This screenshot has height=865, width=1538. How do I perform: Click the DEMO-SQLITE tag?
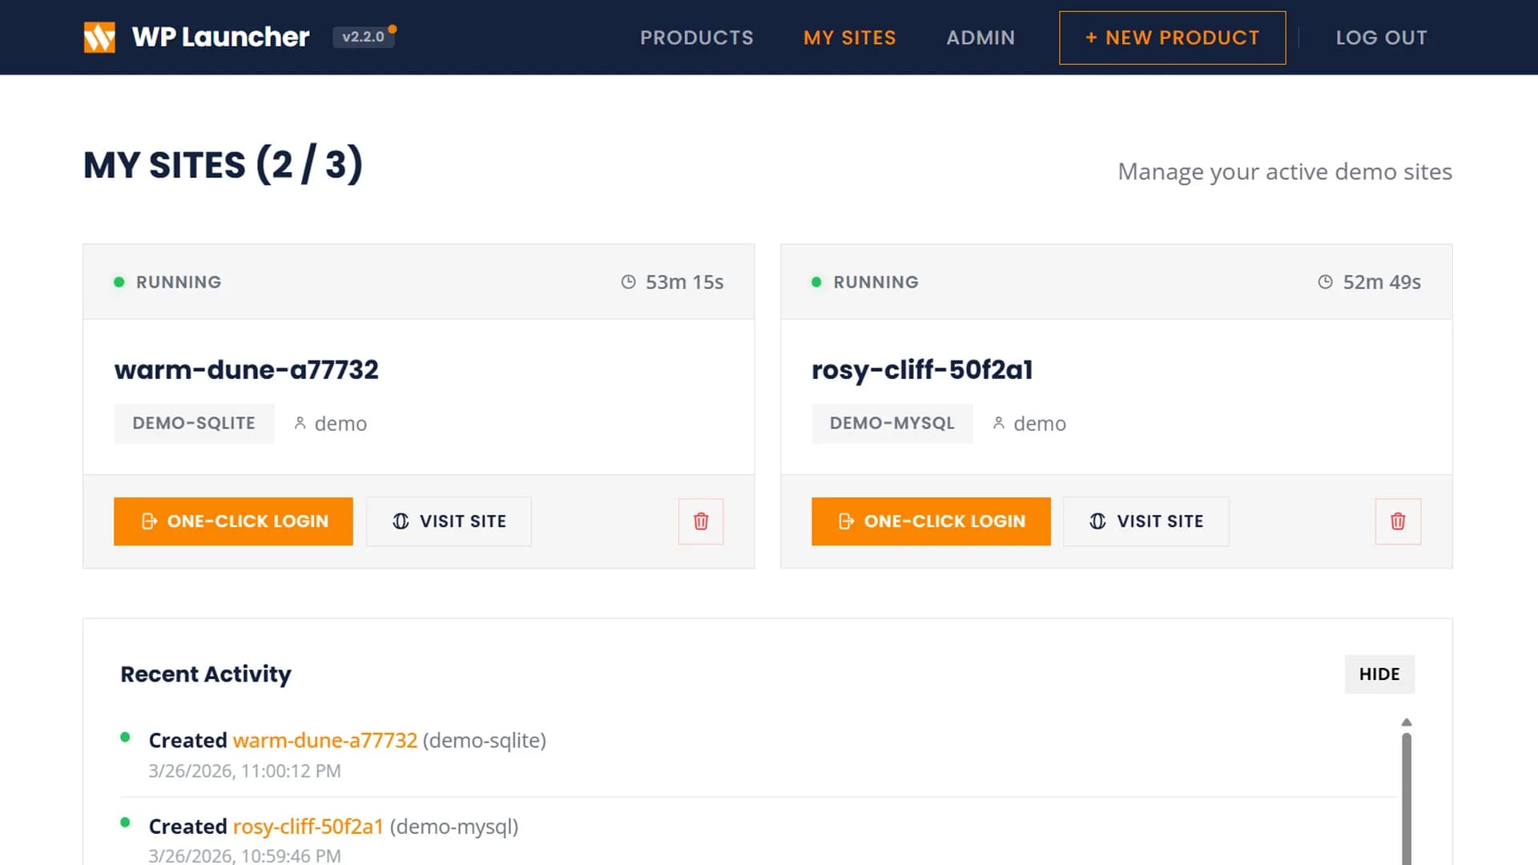tap(194, 423)
